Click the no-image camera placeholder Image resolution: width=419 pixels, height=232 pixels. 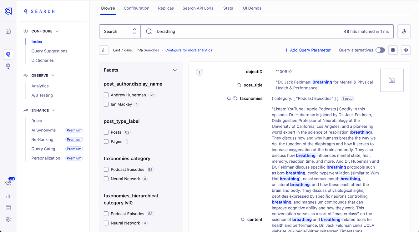pyautogui.click(x=392, y=80)
